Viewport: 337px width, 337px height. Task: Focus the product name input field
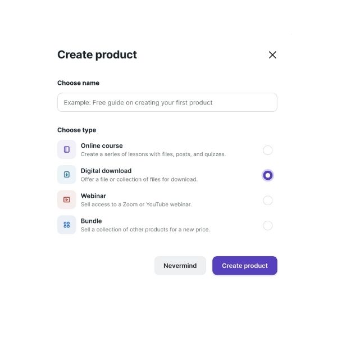click(x=167, y=103)
